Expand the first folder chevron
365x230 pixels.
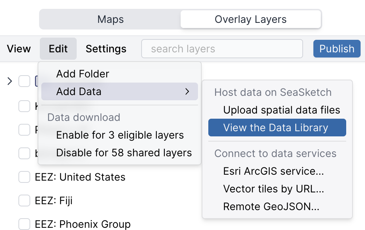(x=10, y=81)
